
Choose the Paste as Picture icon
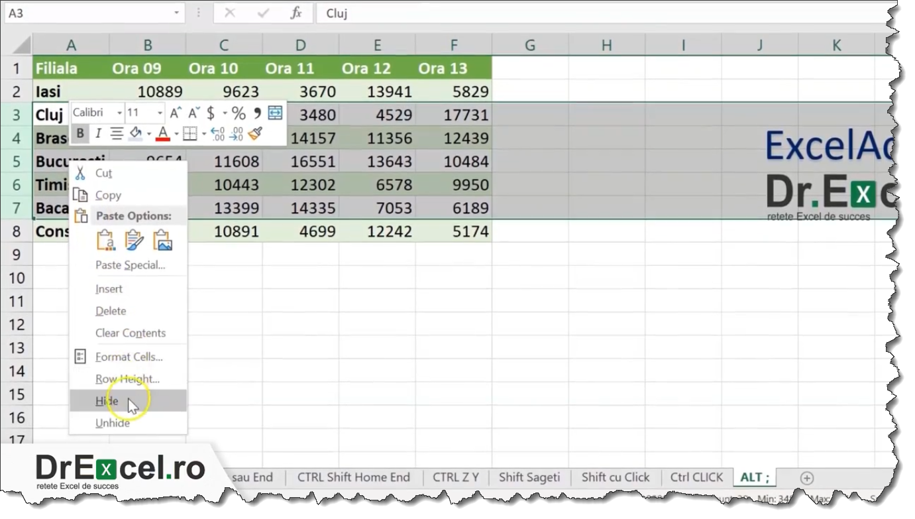(x=162, y=240)
